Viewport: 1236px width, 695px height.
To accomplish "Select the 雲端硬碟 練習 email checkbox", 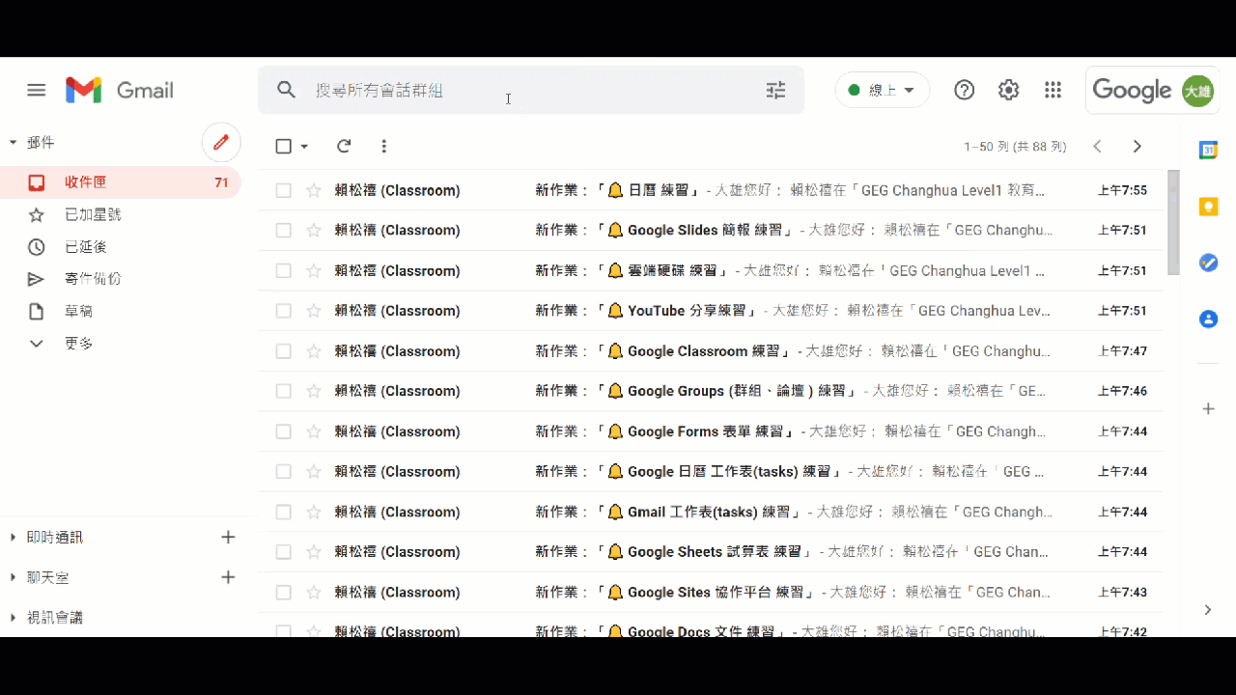I will pyautogui.click(x=283, y=270).
